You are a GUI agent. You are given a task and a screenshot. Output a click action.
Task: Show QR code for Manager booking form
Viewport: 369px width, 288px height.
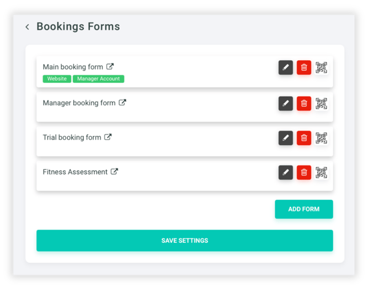322,103
